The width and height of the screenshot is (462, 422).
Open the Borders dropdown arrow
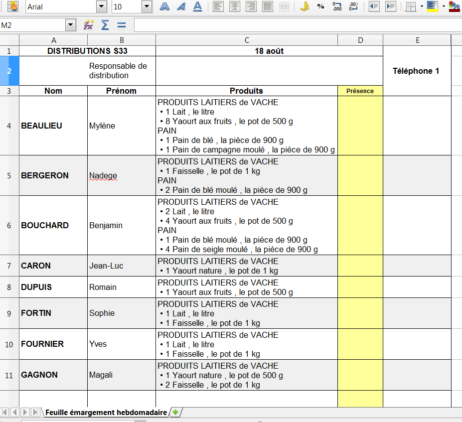click(422, 6)
